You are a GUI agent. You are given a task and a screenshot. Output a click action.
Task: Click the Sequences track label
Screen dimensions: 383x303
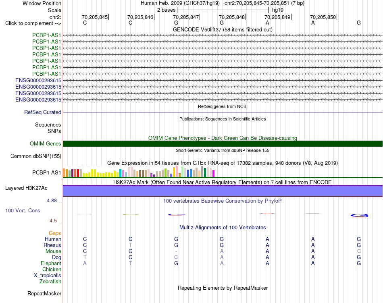pos(48,125)
